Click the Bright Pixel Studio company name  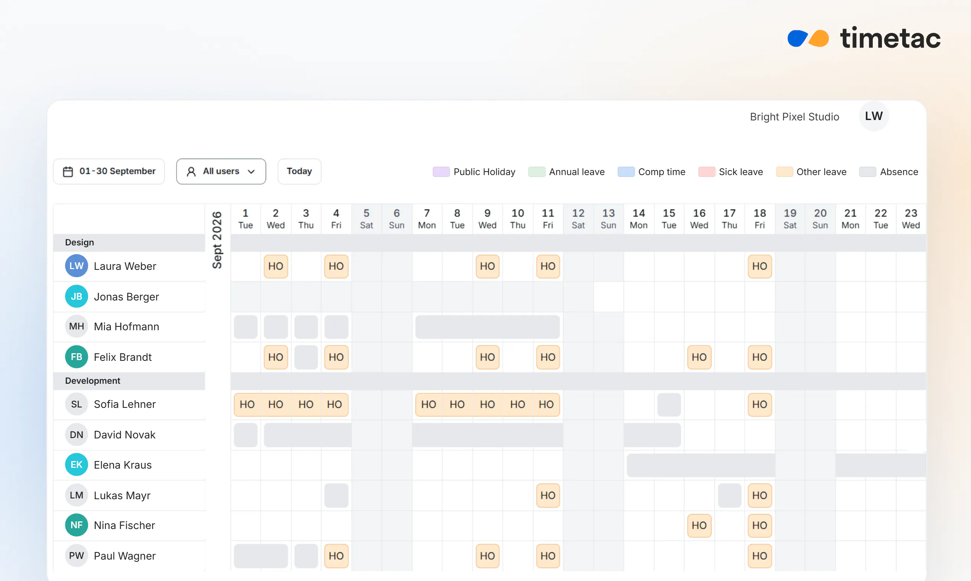coord(794,117)
